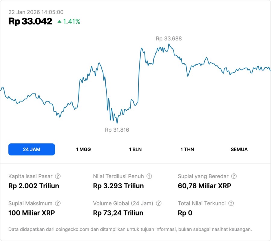The height and width of the screenshot is (241, 271).
Task: Click the 22 Jan 2026 timestamp text
Action: click(x=36, y=12)
